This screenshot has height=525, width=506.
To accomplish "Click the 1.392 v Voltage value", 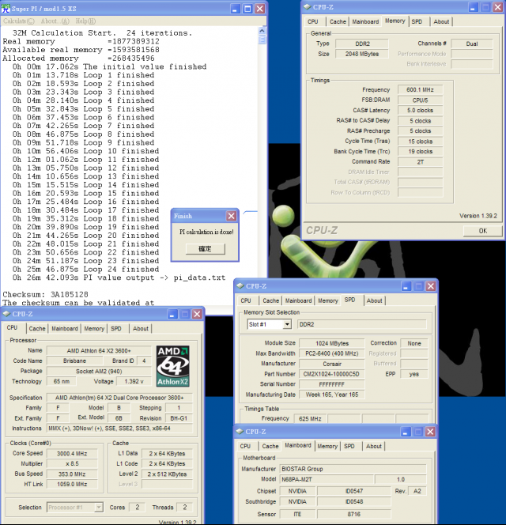I will [134, 381].
